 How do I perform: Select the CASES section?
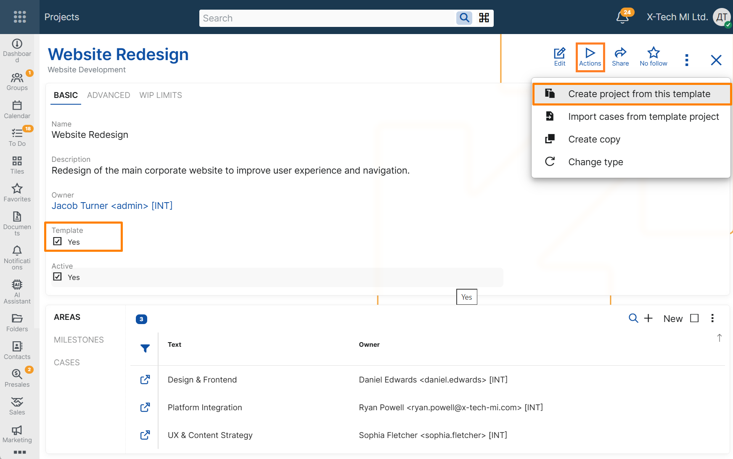pyautogui.click(x=67, y=362)
